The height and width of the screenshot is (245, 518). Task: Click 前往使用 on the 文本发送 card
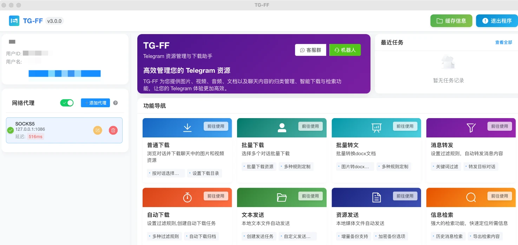(x=310, y=196)
